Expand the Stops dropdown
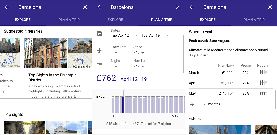This screenshot has width=277, height=135. pyautogui.click(x=138, y=52)
